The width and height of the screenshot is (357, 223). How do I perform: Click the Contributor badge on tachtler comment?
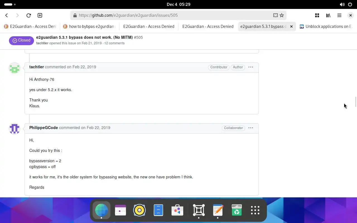[x=219, y=67]
